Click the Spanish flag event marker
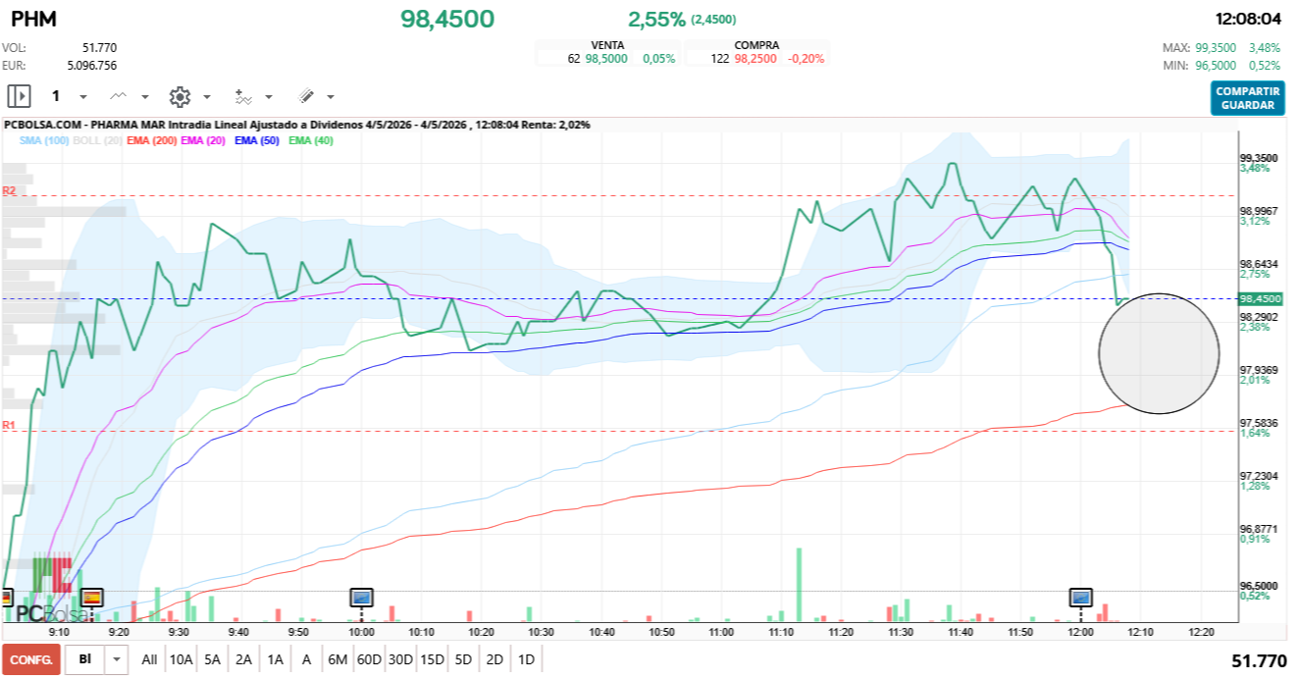The image size is (1300, 680). (x=91, y=597)
